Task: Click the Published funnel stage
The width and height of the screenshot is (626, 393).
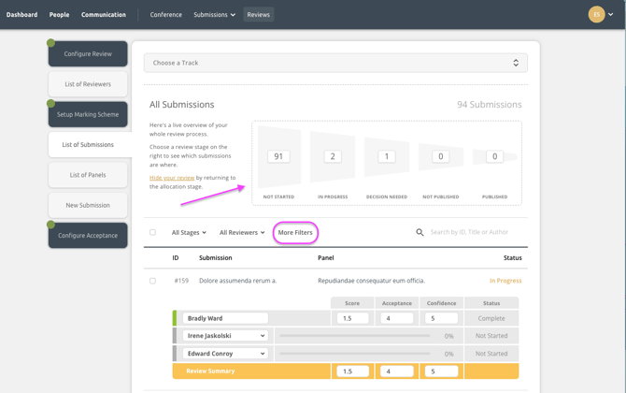Action: click(494, 157)
